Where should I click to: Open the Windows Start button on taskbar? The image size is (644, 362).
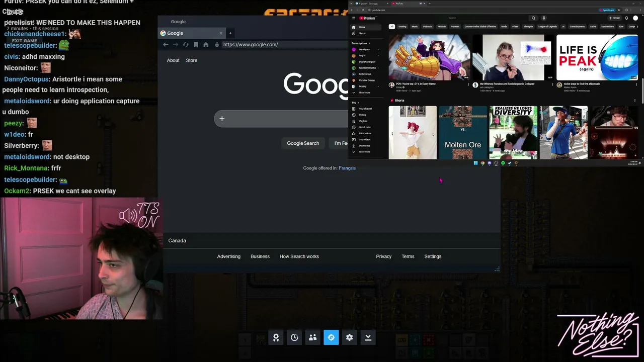point(475,163)
